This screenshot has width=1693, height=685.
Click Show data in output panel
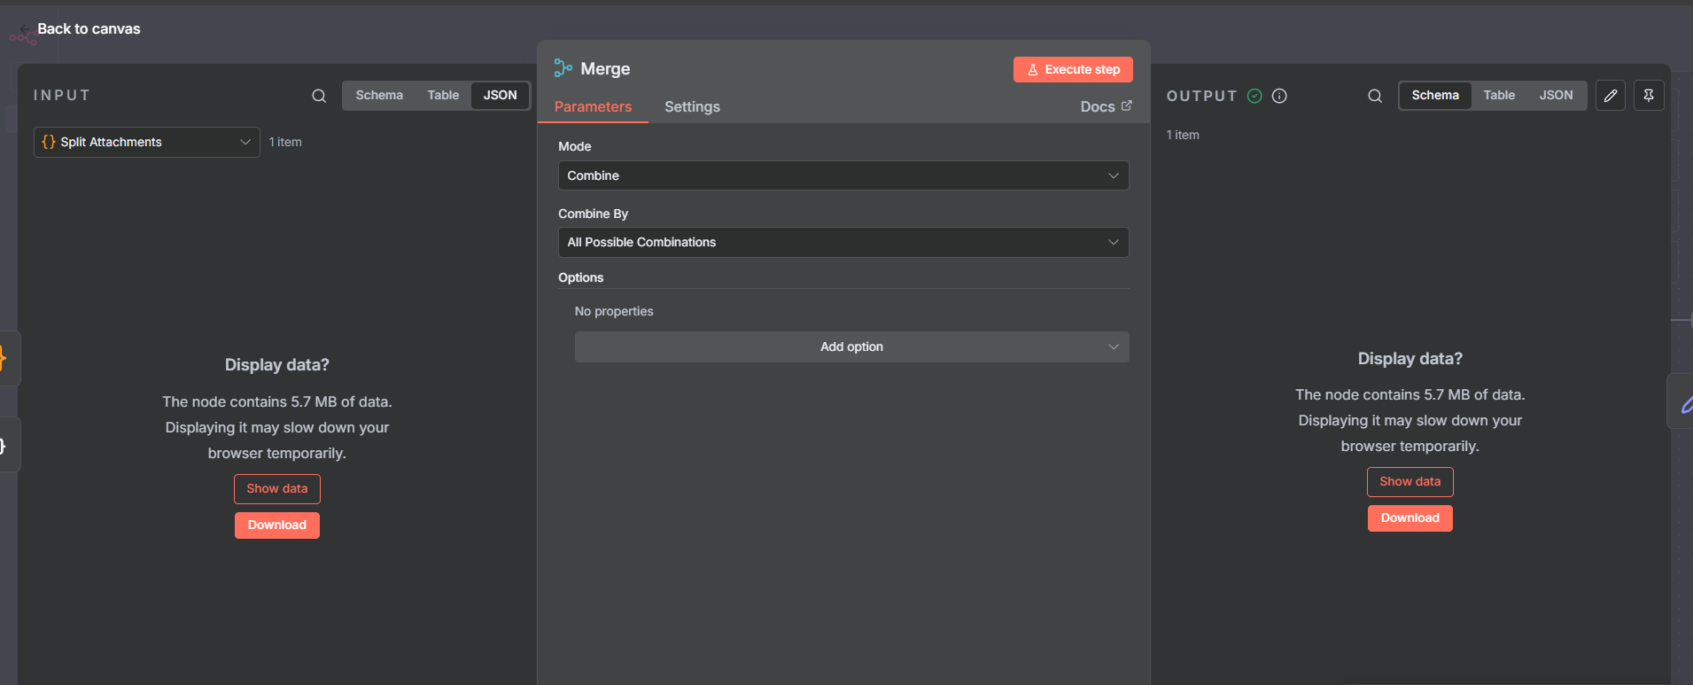point(1410,482)
